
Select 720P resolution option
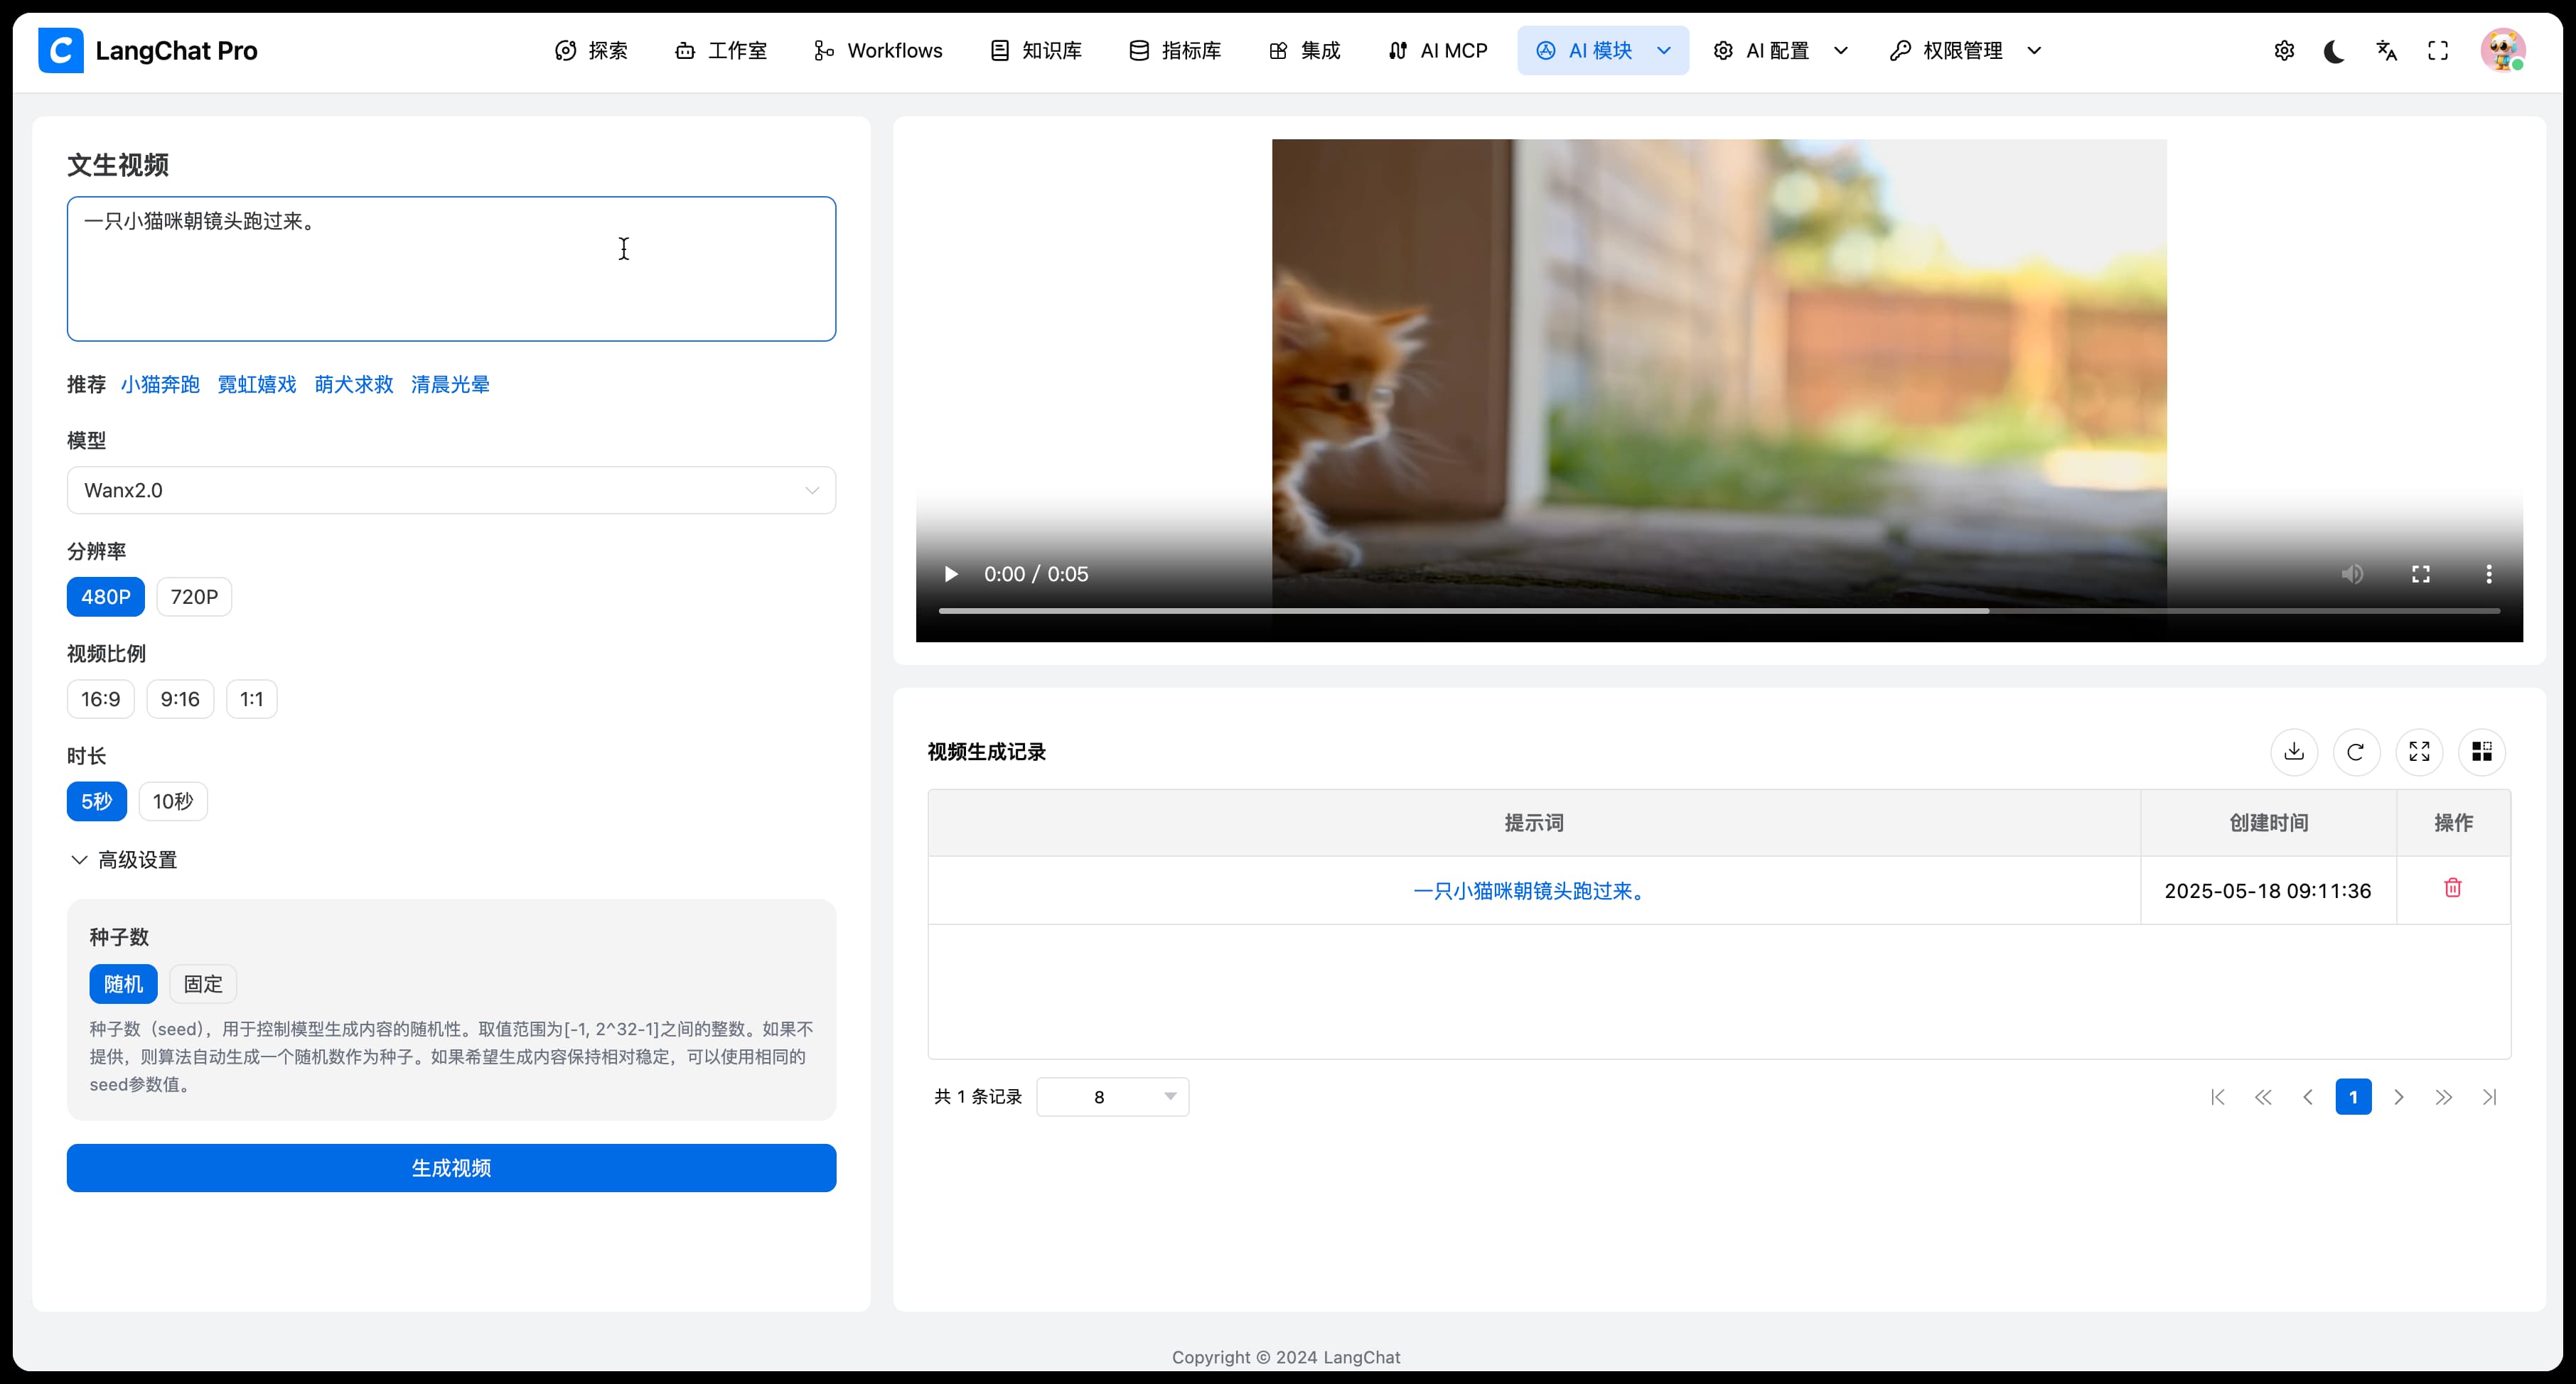pos(194,597)
